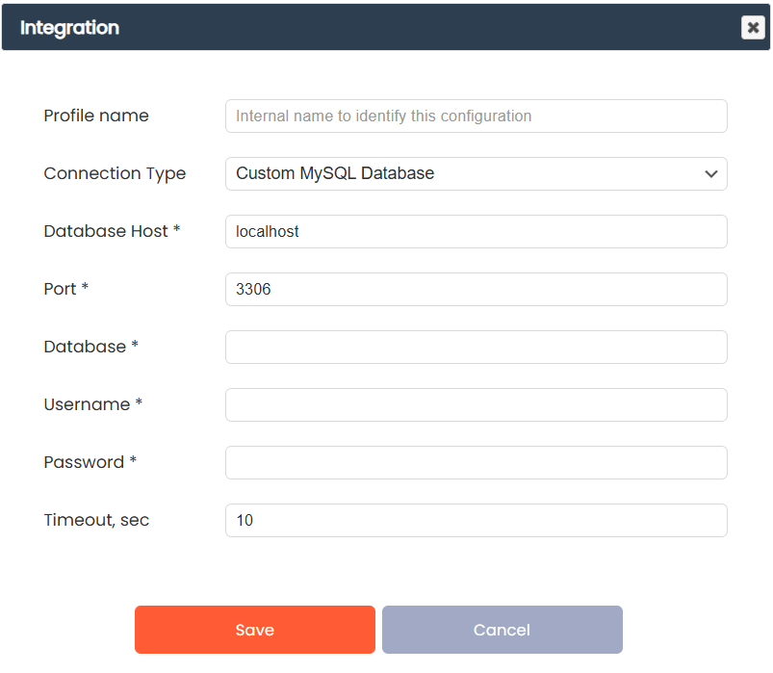The image size is (773, 673).
Task: Focus the Database Host field showing localhost
Action: 476,231
